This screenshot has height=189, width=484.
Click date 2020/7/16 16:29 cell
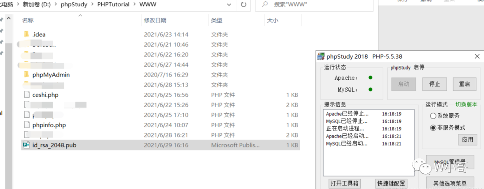pos(166,75)
